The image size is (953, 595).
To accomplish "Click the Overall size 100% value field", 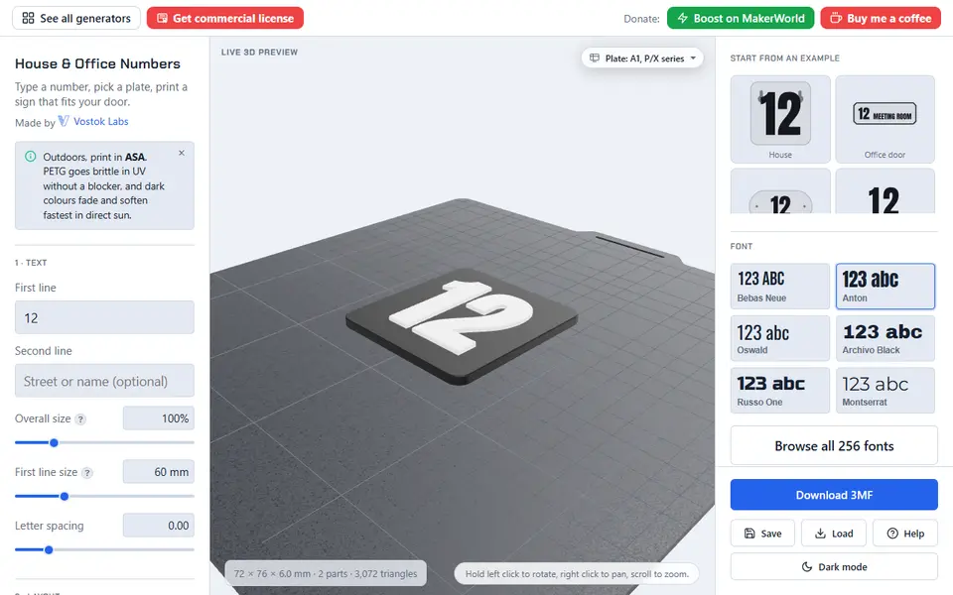I will pyautogui.click(x=159, y=418).
